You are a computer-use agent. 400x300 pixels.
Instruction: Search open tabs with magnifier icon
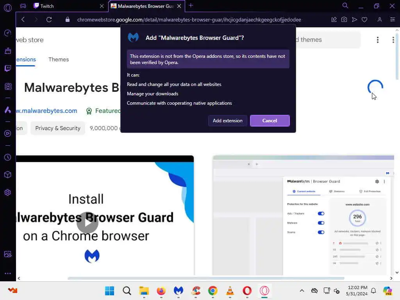point(345,5)
